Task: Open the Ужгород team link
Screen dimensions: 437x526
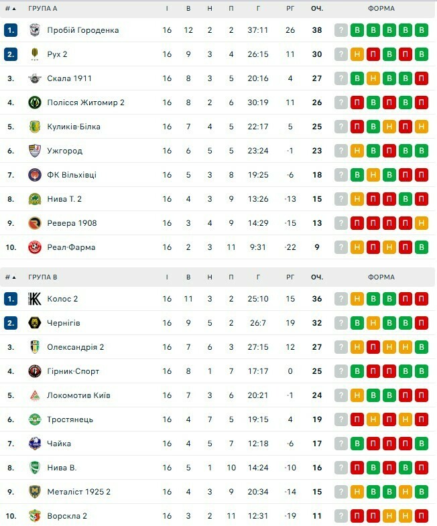Action: [x=65, y=151]
